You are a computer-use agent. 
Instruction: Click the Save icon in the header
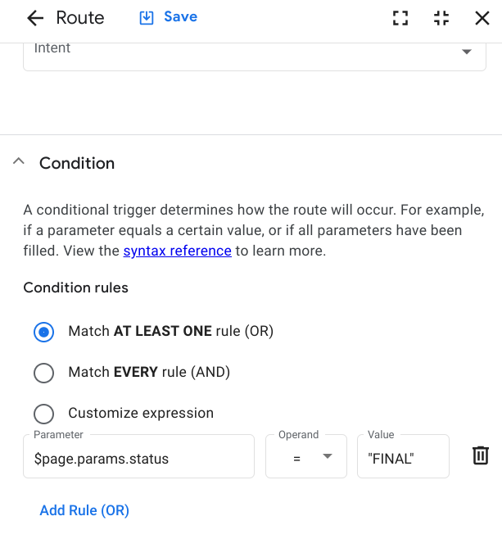coord(147,17)
